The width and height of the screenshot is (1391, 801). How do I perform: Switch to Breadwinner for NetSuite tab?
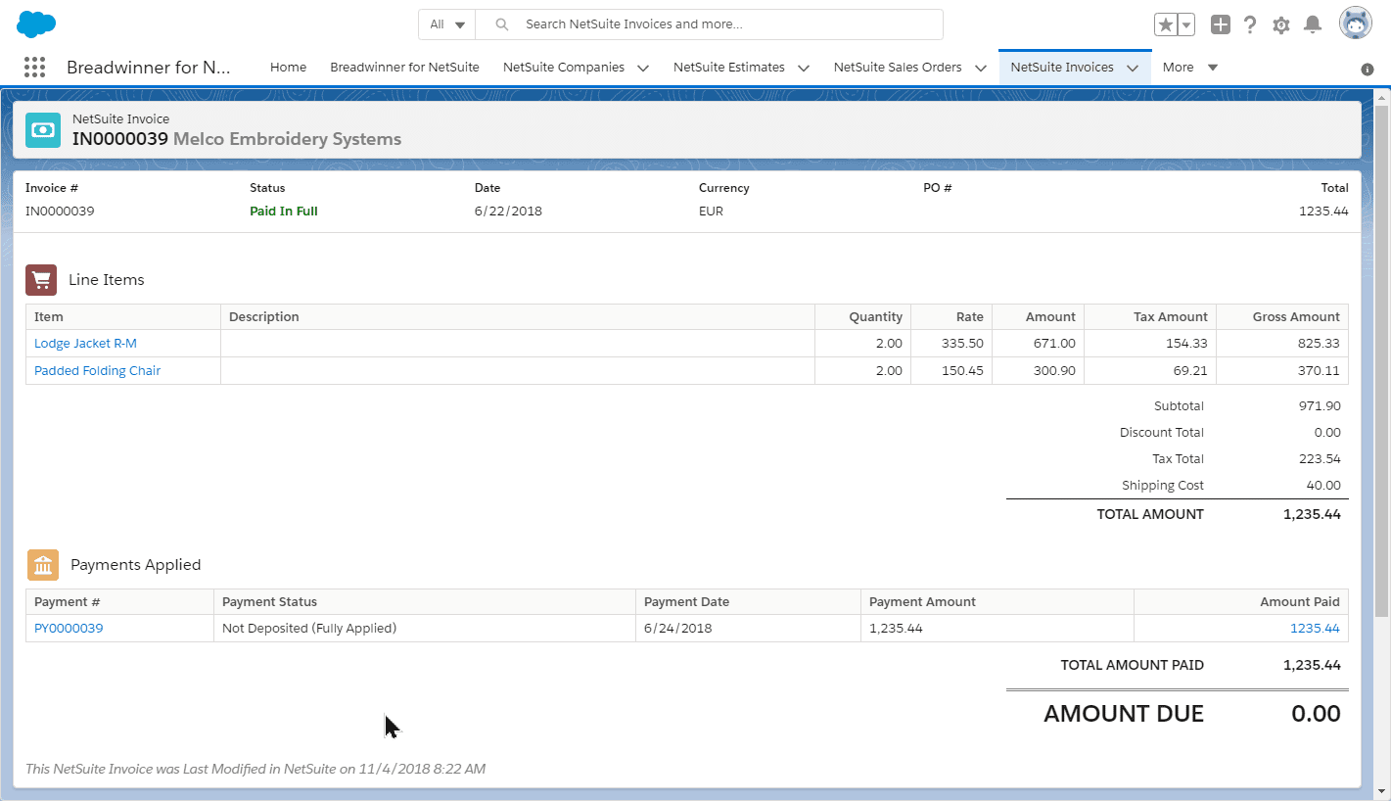pyautogui.click(x=404, y=68)
